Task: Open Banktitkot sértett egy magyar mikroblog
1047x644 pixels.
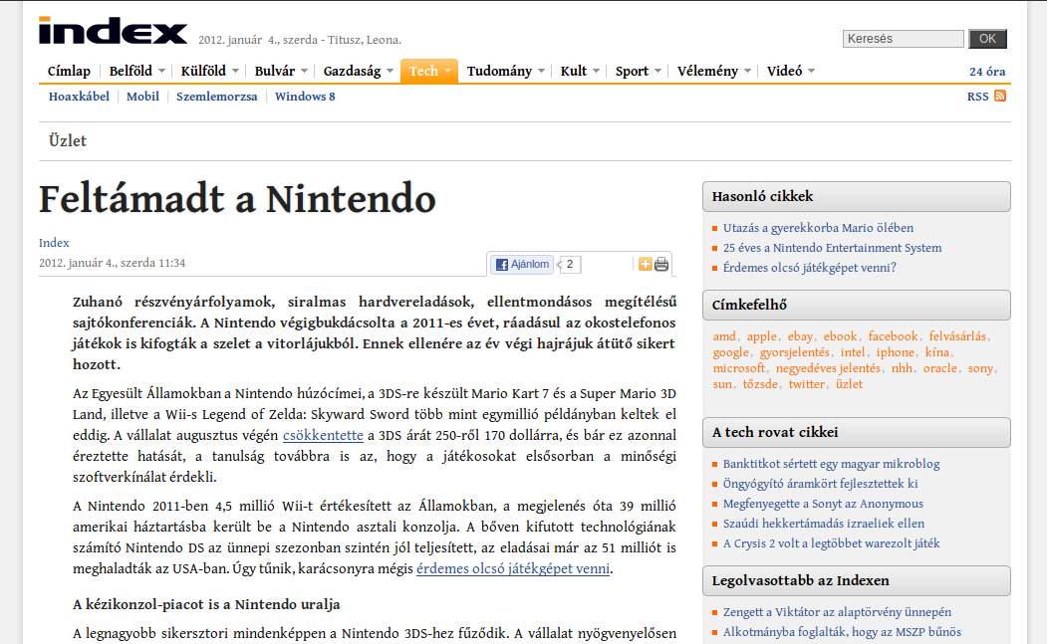Action: point(831,464)
